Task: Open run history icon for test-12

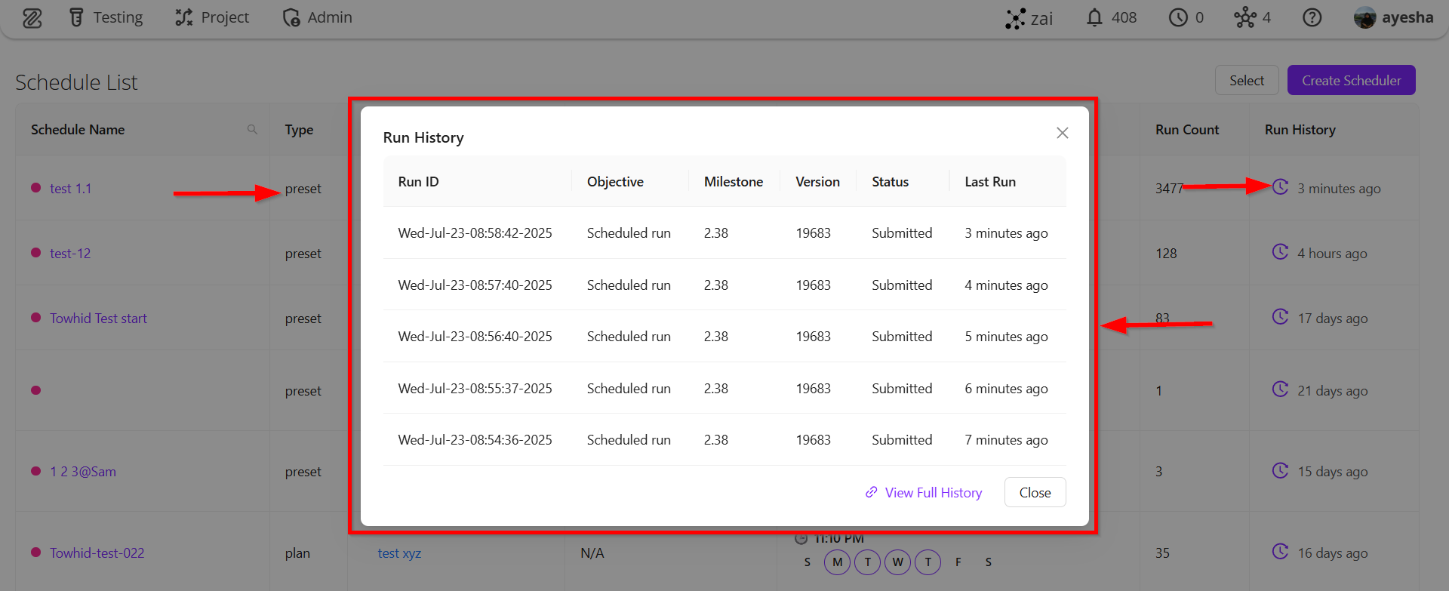Action: click(1280, 252)
